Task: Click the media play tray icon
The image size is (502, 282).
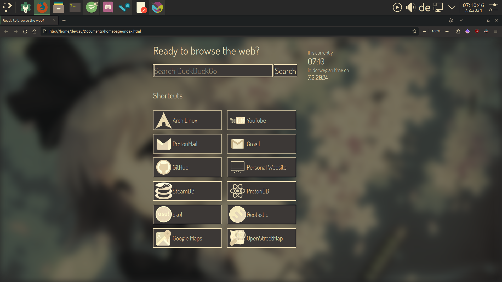Action: coord(397,7)
